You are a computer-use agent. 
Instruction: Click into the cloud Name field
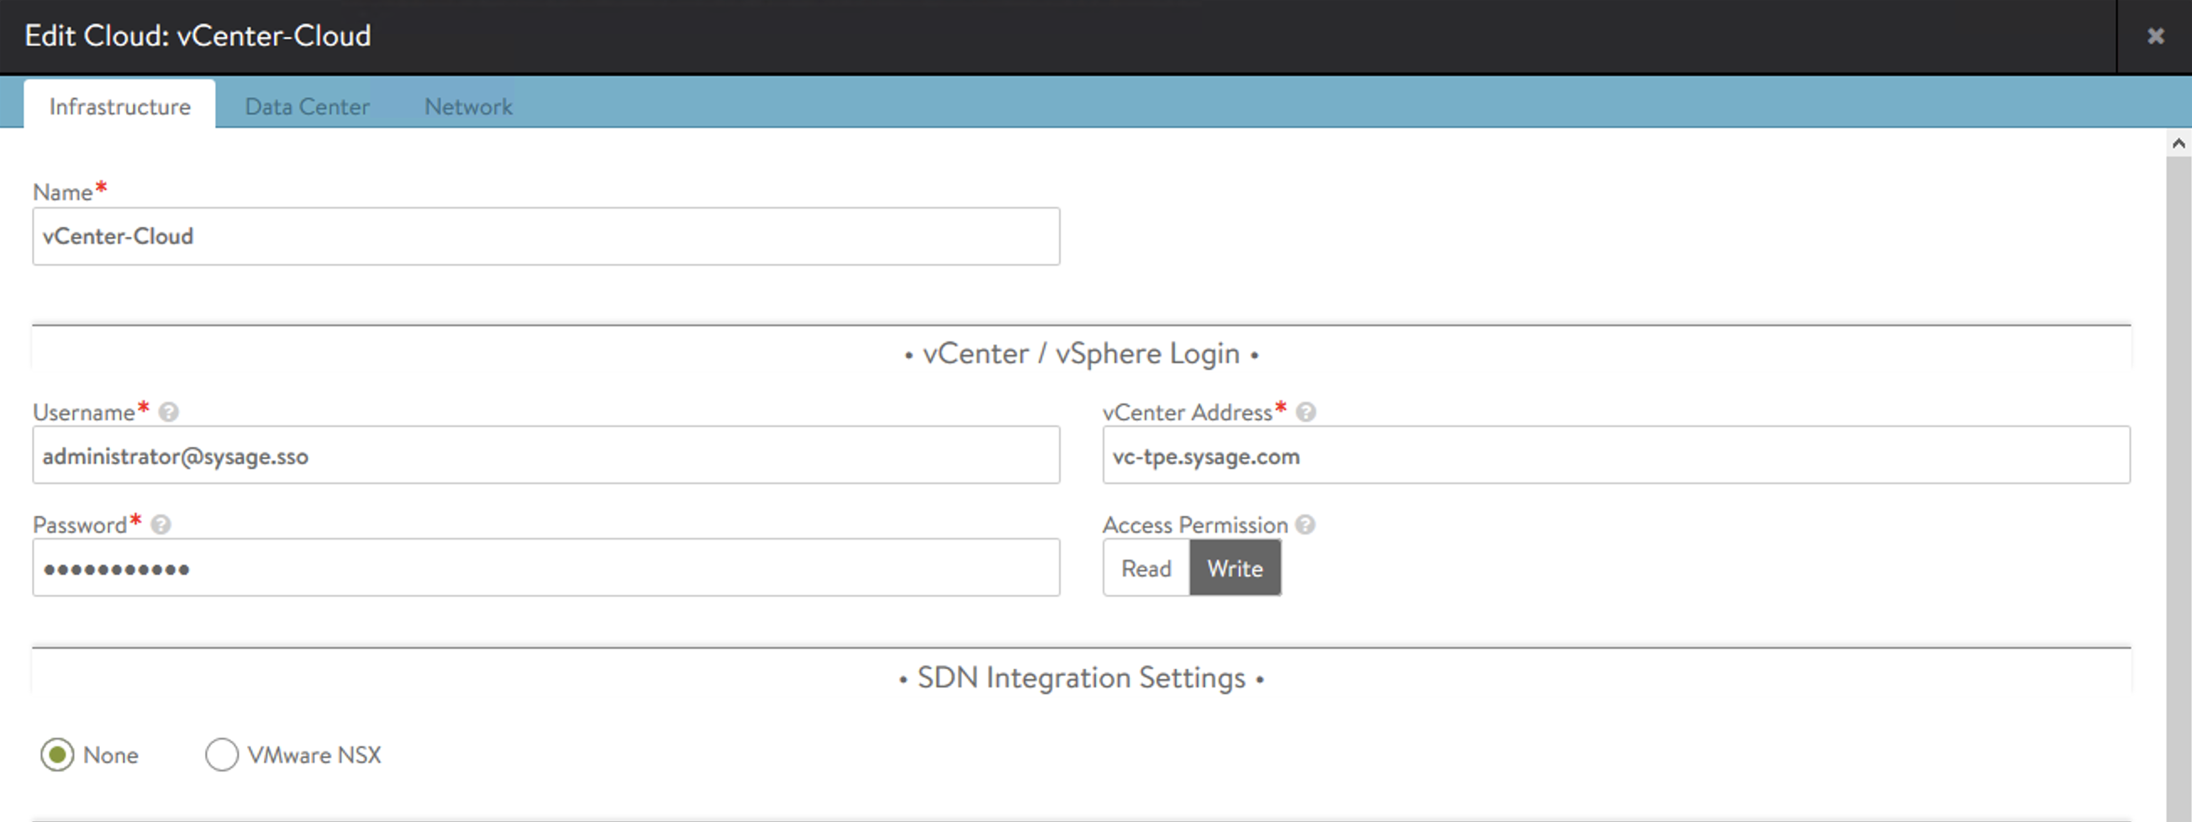point(545,236)
